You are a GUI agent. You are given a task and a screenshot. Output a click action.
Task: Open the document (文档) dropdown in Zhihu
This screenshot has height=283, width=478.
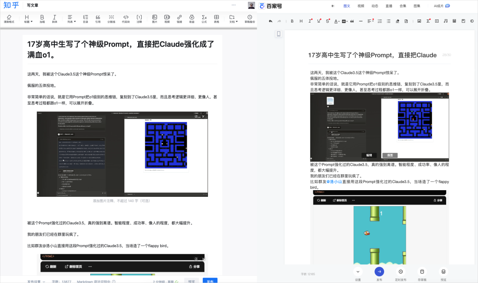coord(233,19)
